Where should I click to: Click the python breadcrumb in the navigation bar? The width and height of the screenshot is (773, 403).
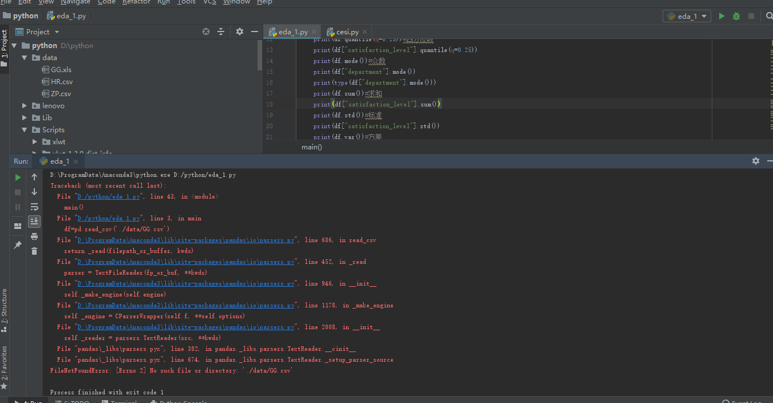click(x=21, y=16)
